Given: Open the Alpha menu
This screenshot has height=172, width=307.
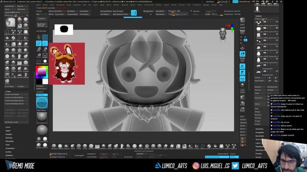Looking at the screenshot, I should tap(38, 5).
